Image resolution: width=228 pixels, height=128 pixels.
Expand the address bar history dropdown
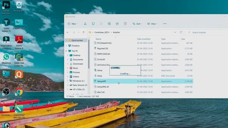pyautogui.click(x=175, y=32)
